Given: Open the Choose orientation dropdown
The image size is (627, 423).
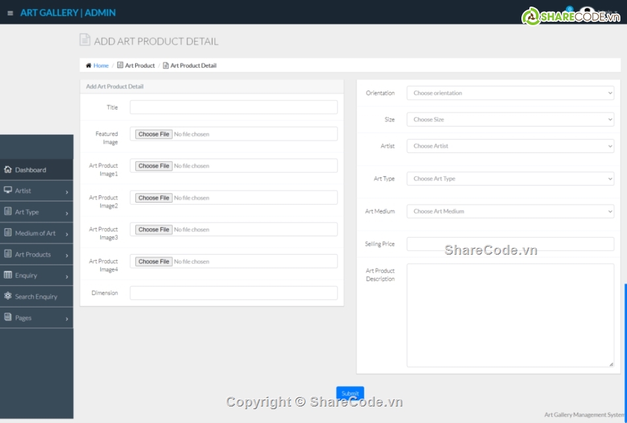Looking at the screenshot, I should [510, 93].
